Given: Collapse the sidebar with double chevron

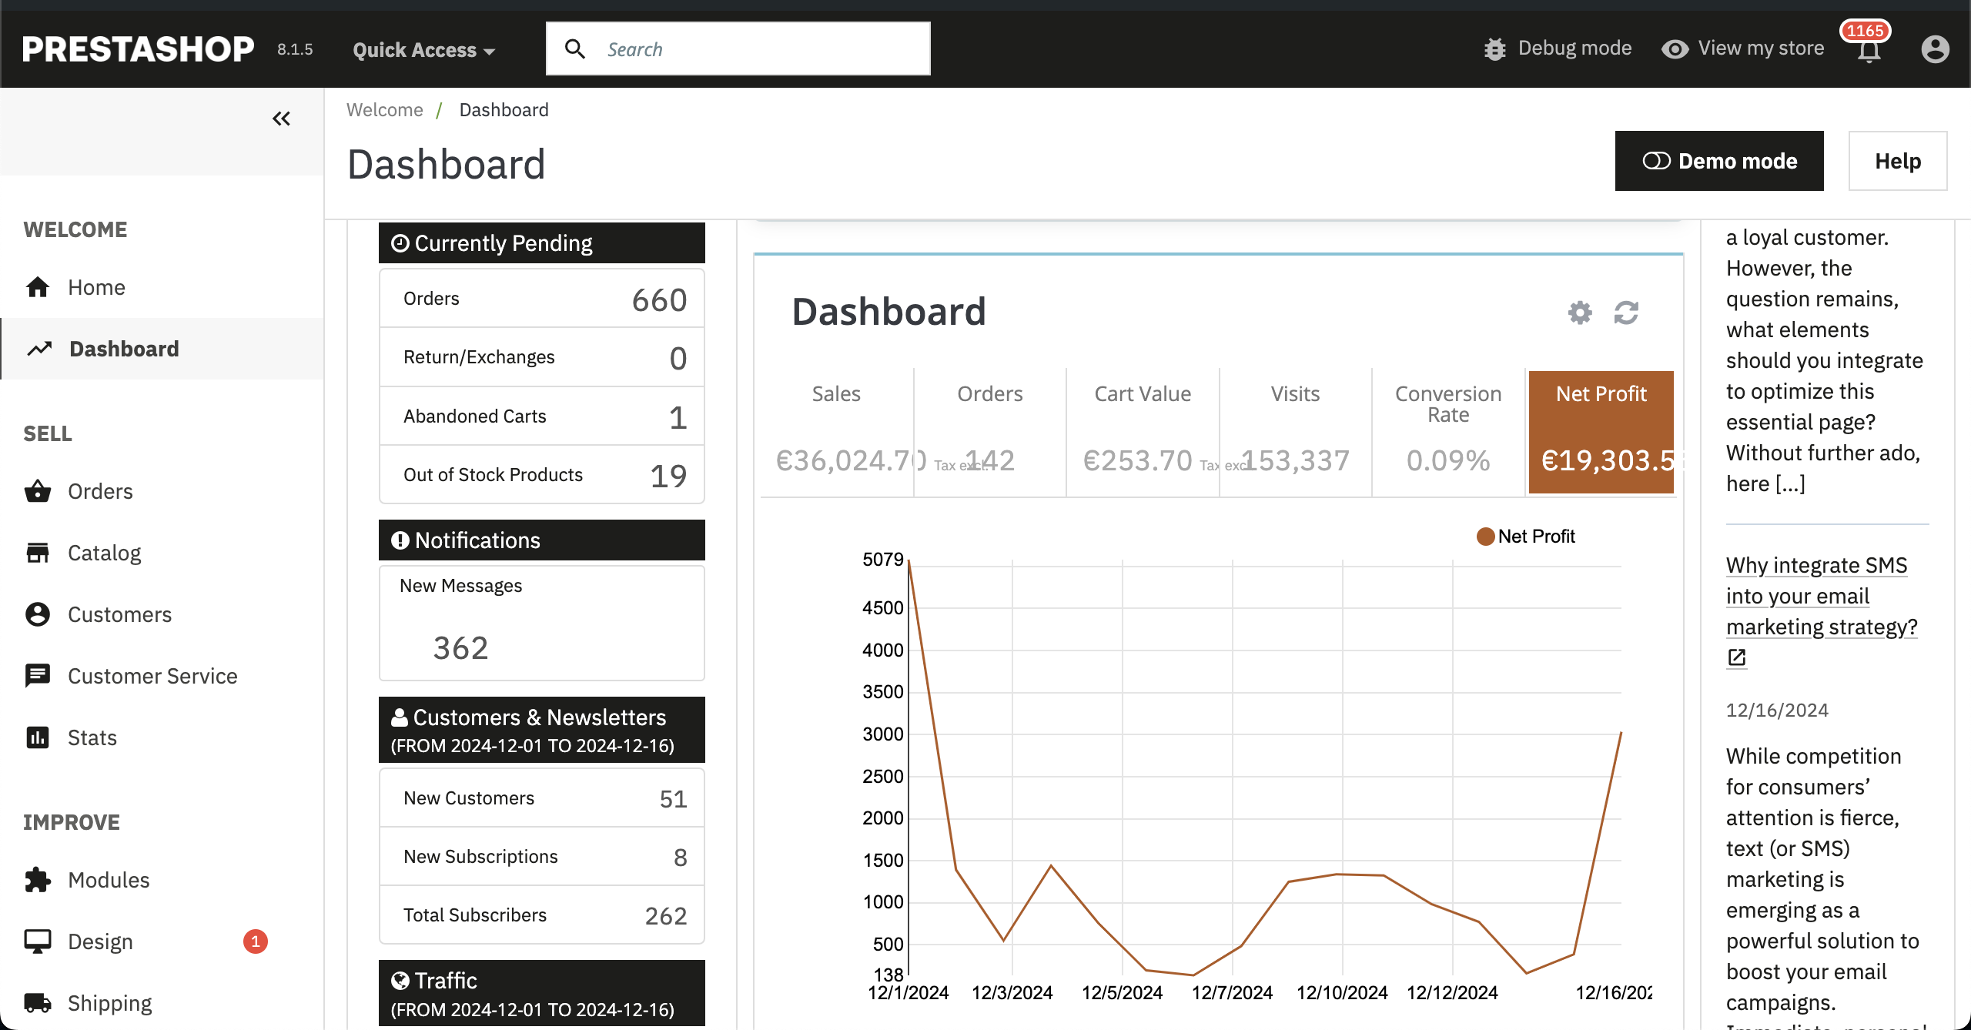Looking at the screenshot, I should [281, 119].
